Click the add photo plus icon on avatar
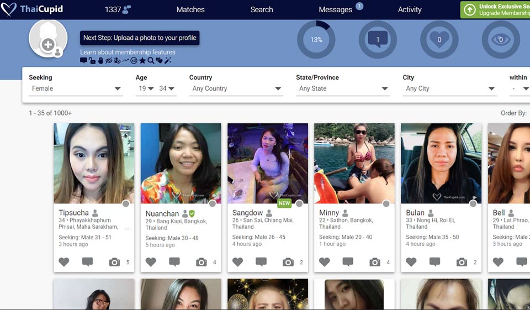 tap(48, 45)
